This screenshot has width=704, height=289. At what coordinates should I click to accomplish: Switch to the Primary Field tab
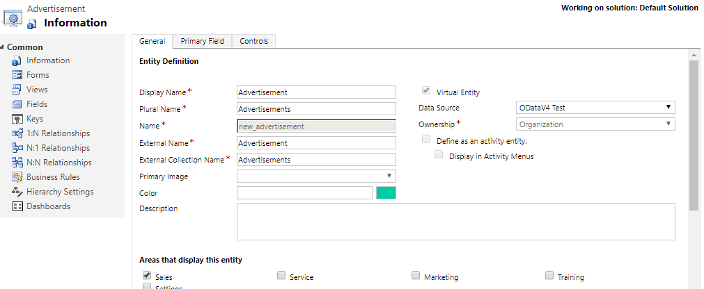[x=202, y=41]
